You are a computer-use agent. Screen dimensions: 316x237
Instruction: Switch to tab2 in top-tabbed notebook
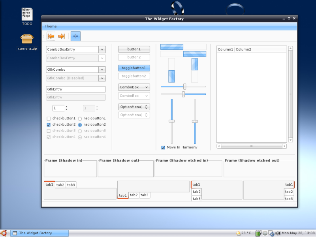pos(60,185)
